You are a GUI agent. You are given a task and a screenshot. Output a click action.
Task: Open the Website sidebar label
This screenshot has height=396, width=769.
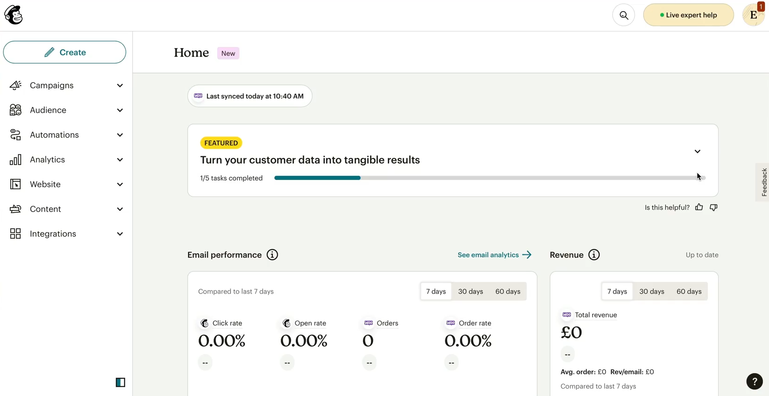coord(45,184)
